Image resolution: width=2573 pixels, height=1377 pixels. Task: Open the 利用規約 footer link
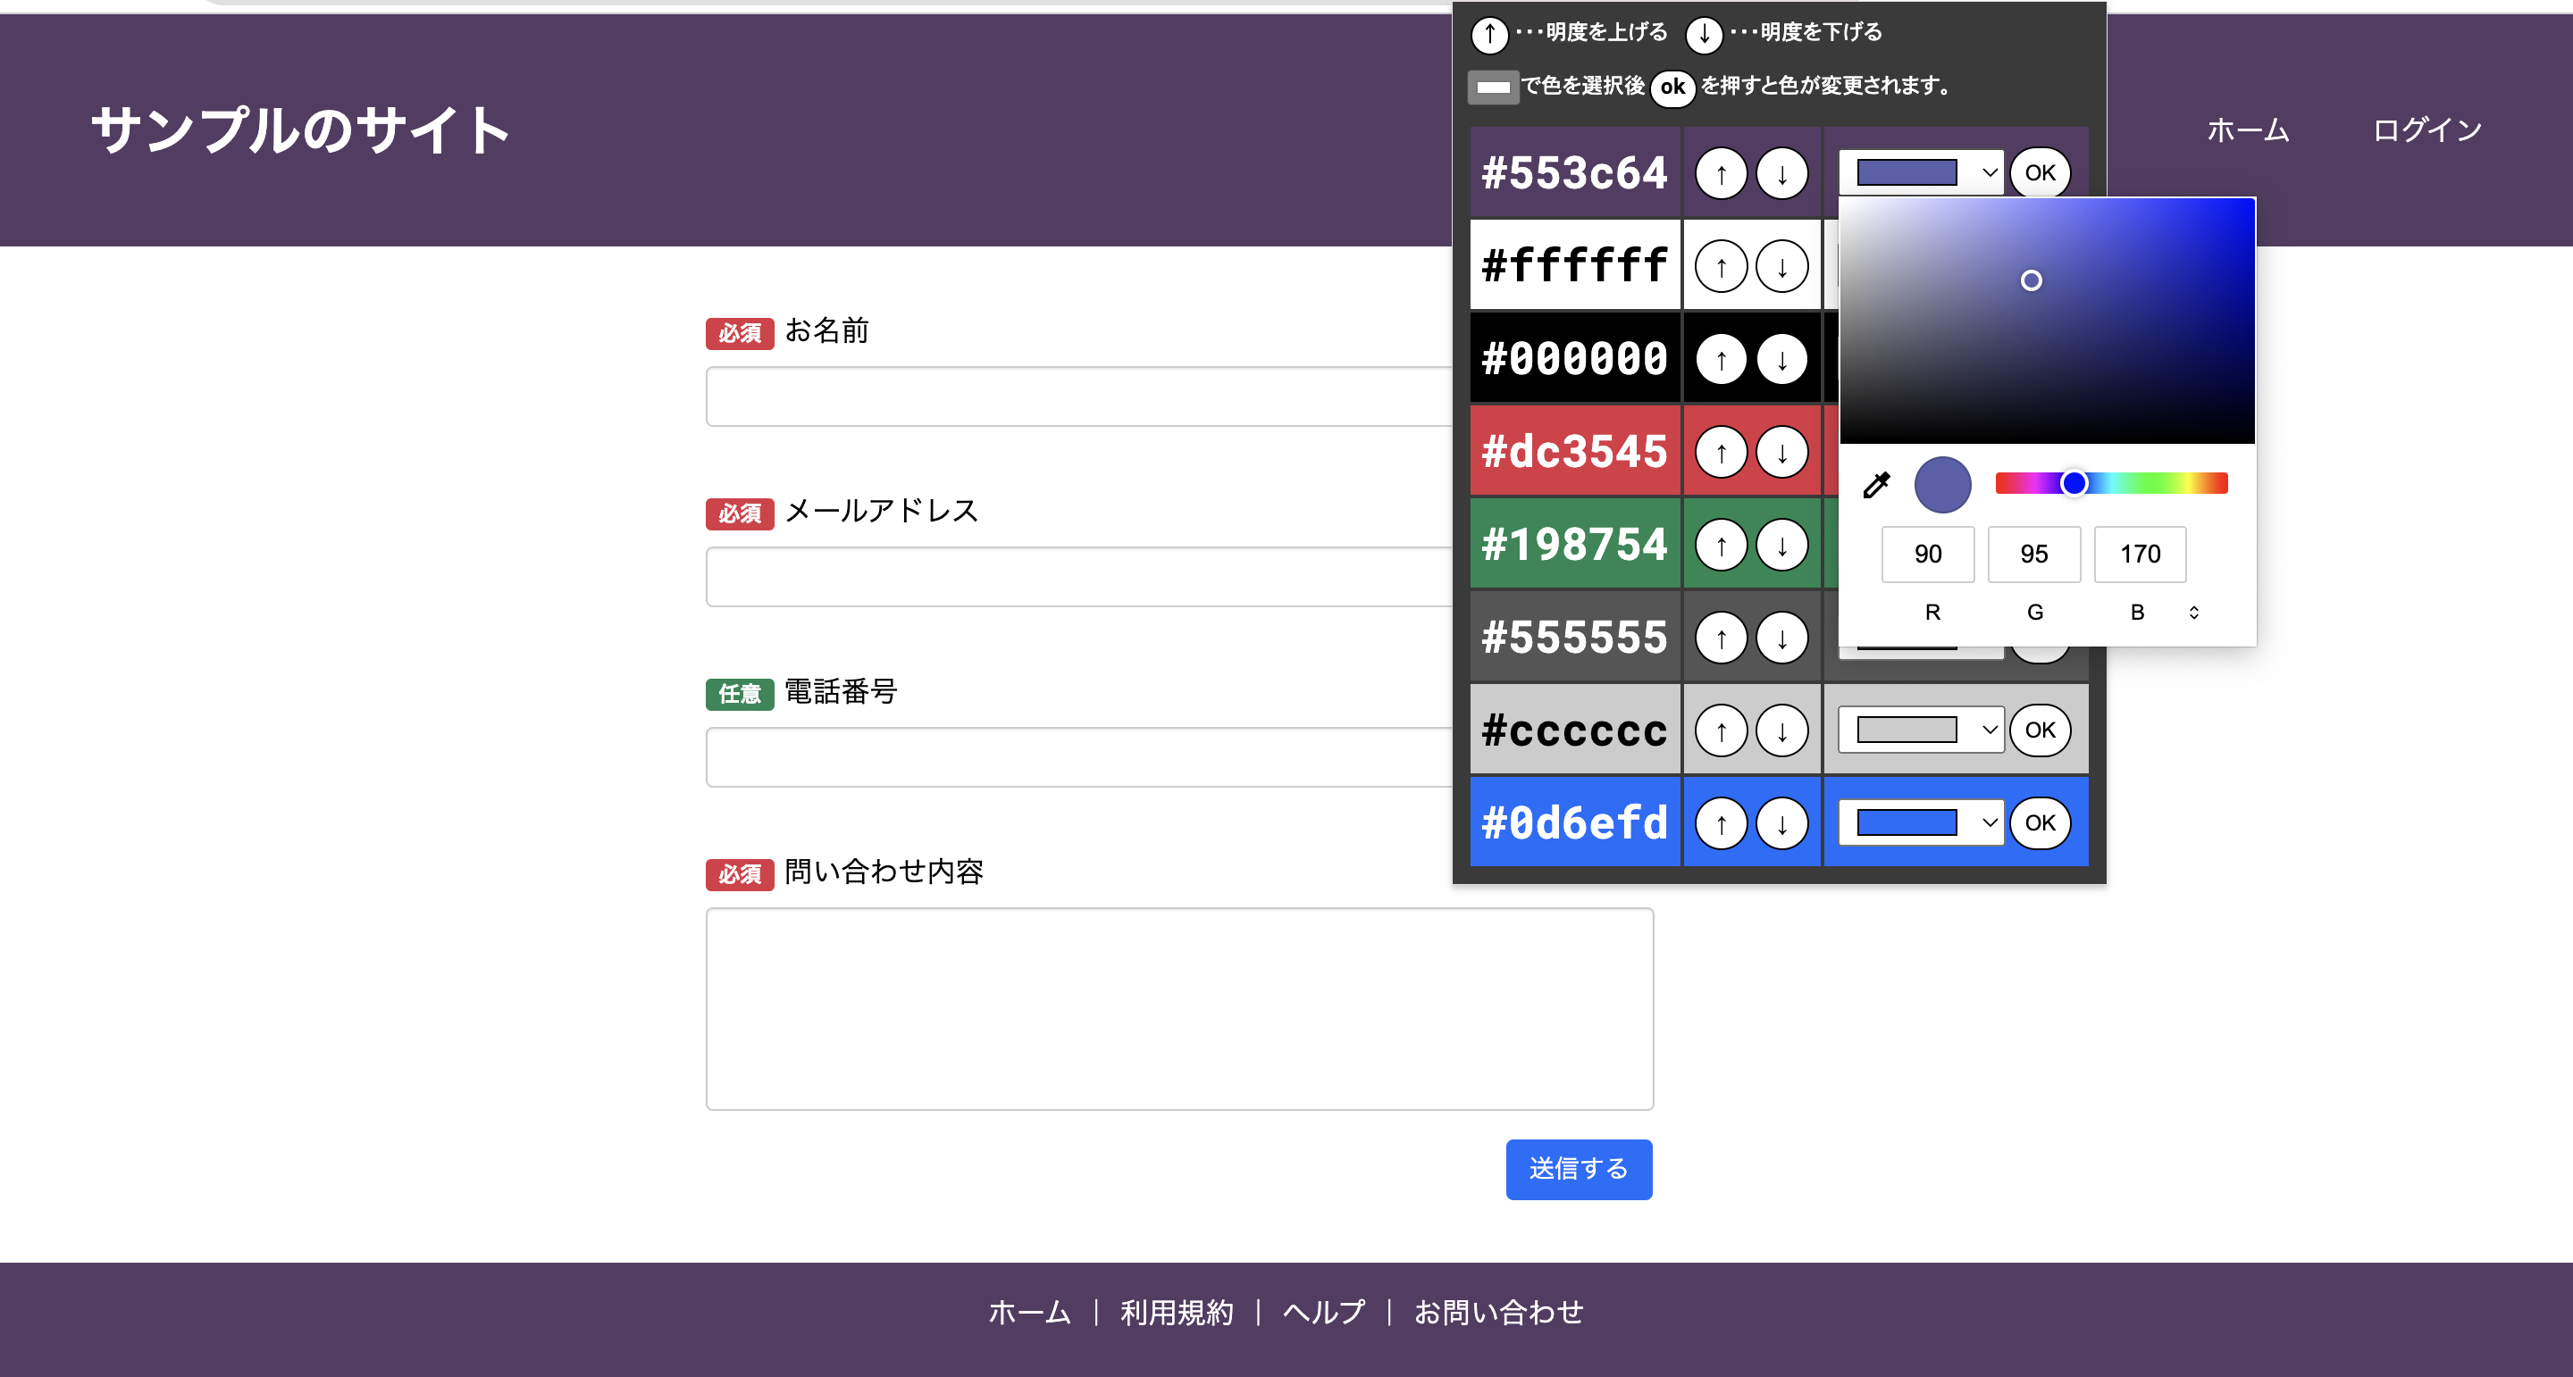(1177, 1312)
